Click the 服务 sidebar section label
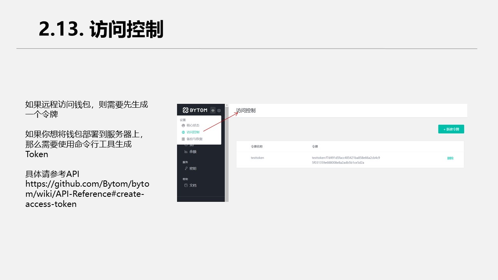The height and width of the screenshot is (280, 498). pyautogui.click(x=185, y=162)
